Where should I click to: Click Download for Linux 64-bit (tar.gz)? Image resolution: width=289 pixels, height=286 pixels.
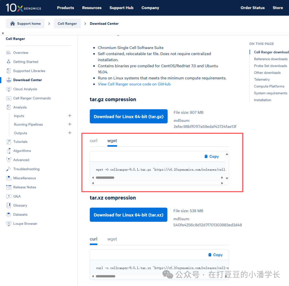pyautogui.click(x=128, y=116)
